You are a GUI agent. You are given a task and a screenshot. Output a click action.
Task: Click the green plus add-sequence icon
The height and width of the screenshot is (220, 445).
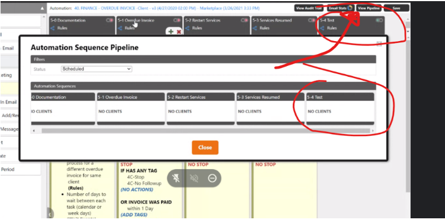pos(171,32)
